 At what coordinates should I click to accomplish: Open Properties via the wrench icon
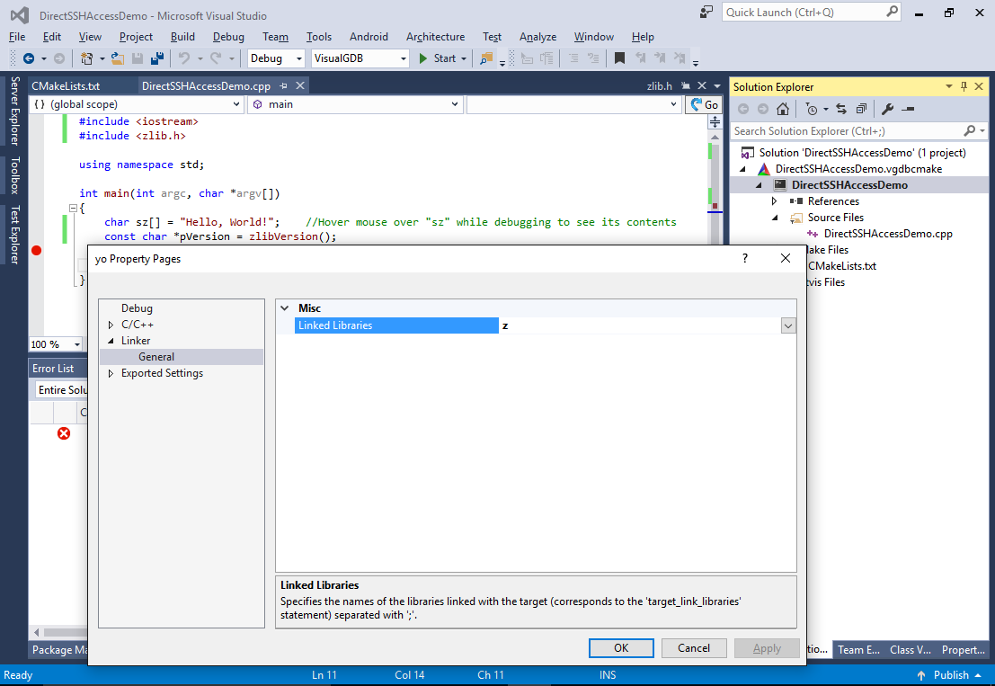pyautogui.click(x=887, y=109)
